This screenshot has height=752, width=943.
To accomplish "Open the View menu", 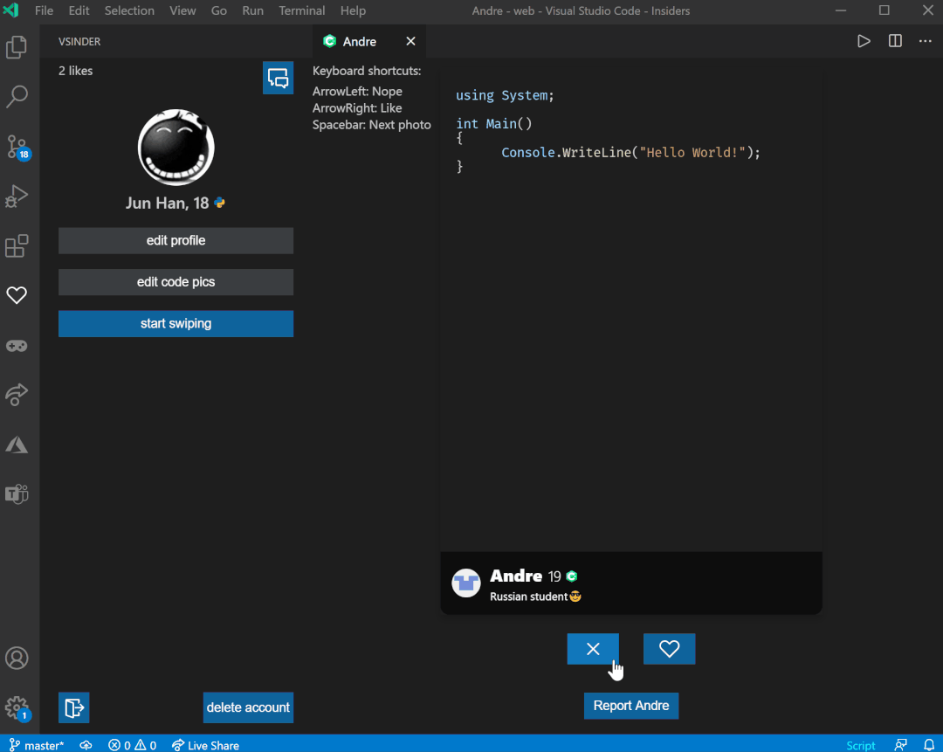I will (x=182, y=10).
